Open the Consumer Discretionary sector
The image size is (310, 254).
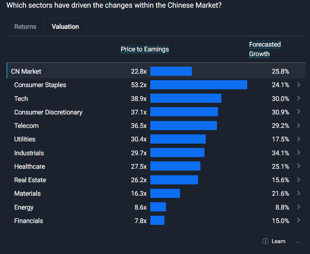coord(48,112)
